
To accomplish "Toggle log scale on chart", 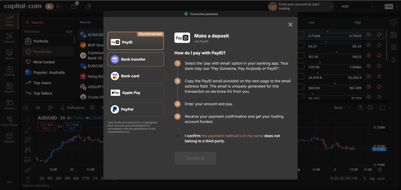I will pos(372,178).
